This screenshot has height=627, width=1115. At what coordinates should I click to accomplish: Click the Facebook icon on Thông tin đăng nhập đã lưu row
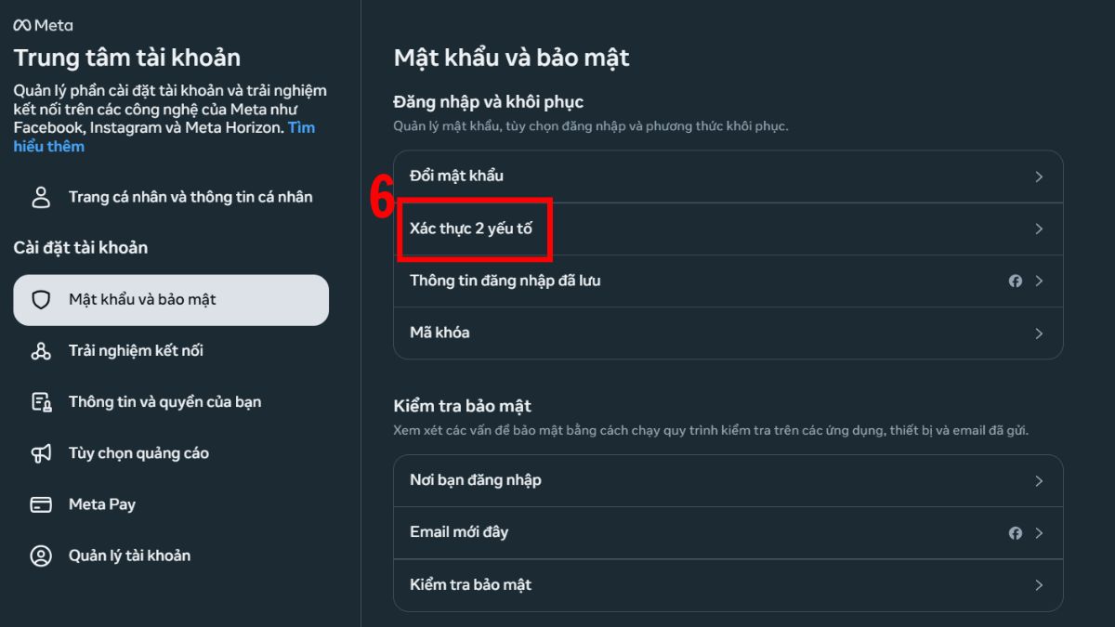click(1015, 281)
